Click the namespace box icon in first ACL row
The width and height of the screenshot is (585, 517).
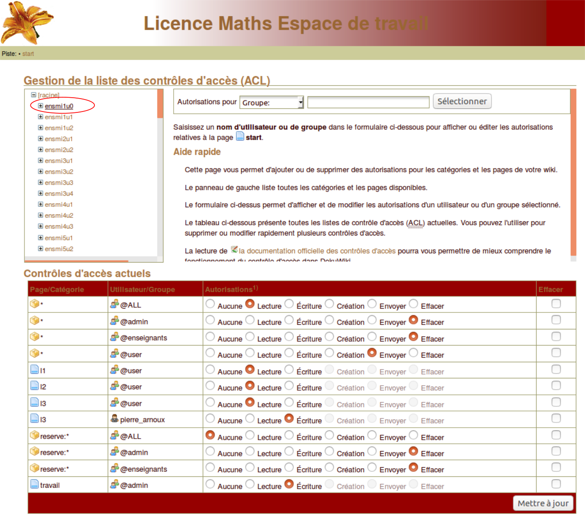(x=34, y=304)
